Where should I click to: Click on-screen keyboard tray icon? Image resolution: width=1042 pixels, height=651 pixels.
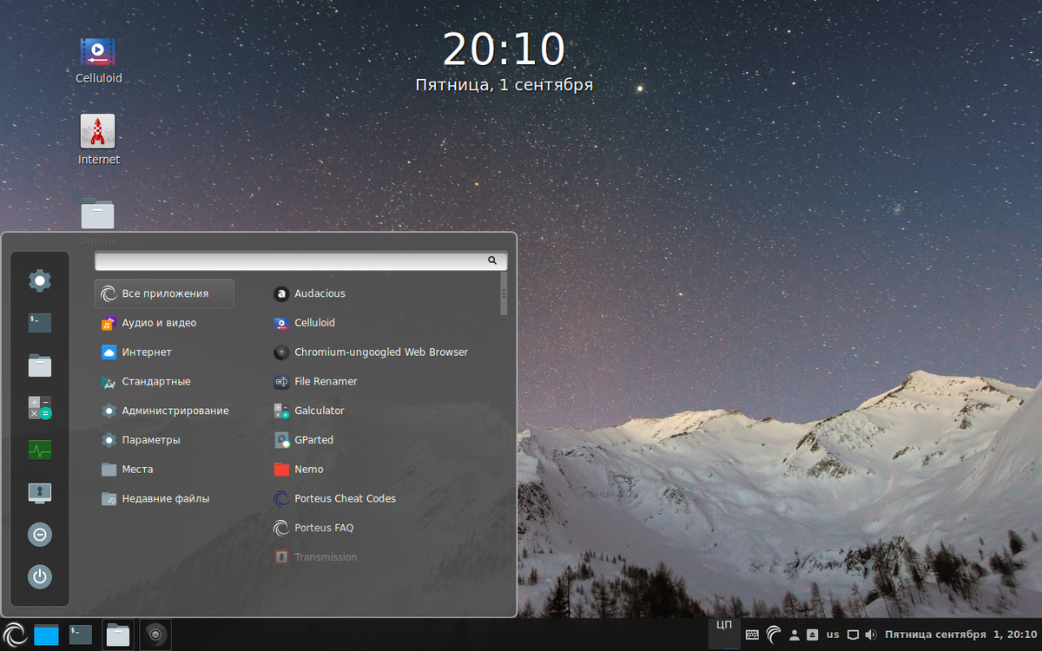click(x=752, y=635)
